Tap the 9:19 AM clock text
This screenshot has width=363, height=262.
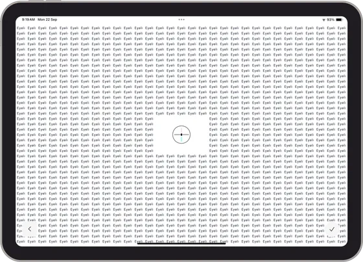pyautogui.click(x=29, y=19)
